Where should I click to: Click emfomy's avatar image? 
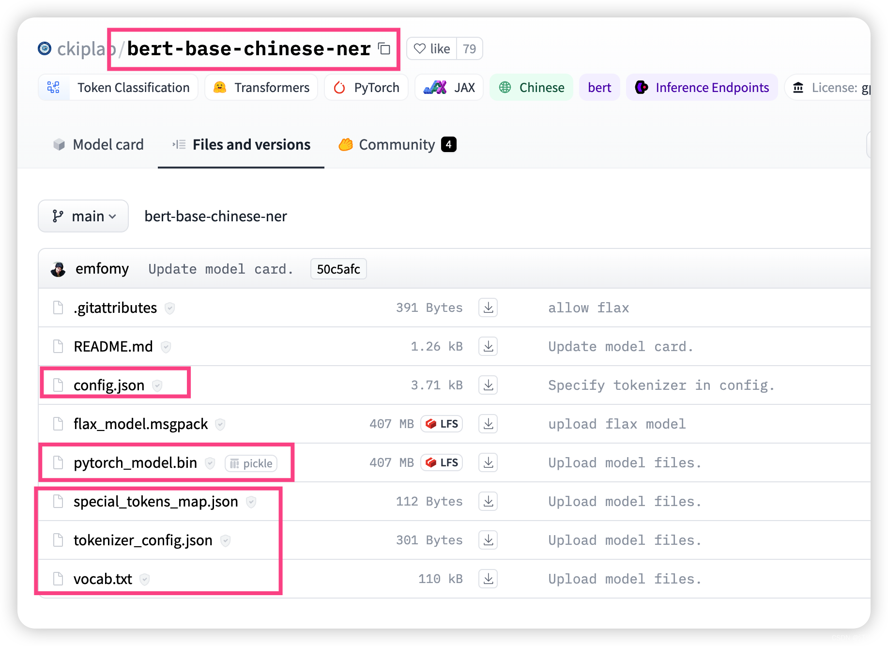pos(58,269)
